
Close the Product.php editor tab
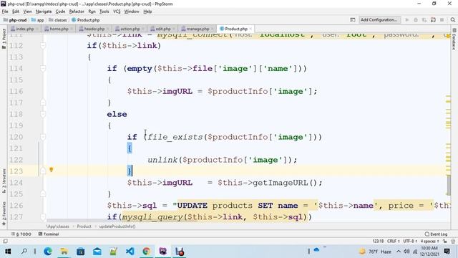tap(250, 29)
